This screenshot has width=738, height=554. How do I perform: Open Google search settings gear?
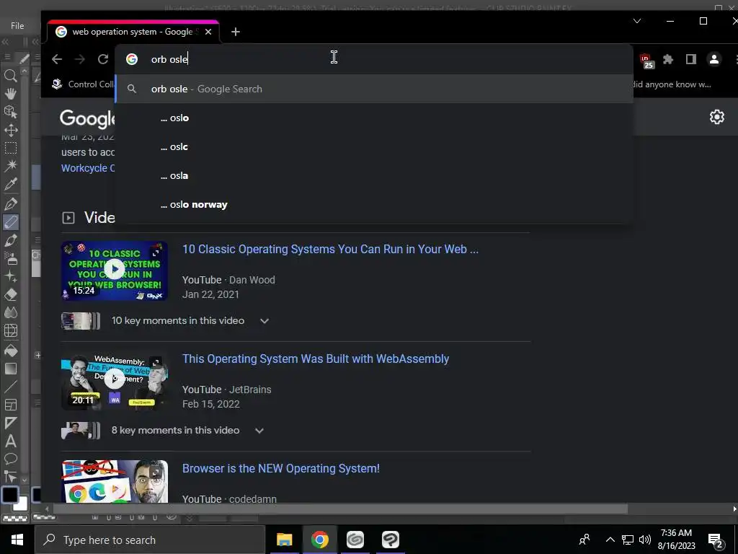pyautogui.click(x=716, y=117)
